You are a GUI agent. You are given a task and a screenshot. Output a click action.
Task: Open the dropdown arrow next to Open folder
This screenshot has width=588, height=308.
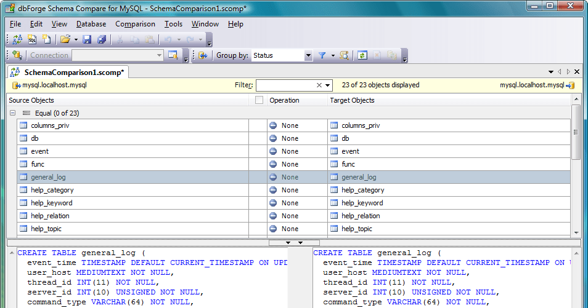[x=76, y=39]
